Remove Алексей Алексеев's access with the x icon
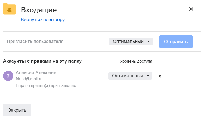 [x=160, y=76]
